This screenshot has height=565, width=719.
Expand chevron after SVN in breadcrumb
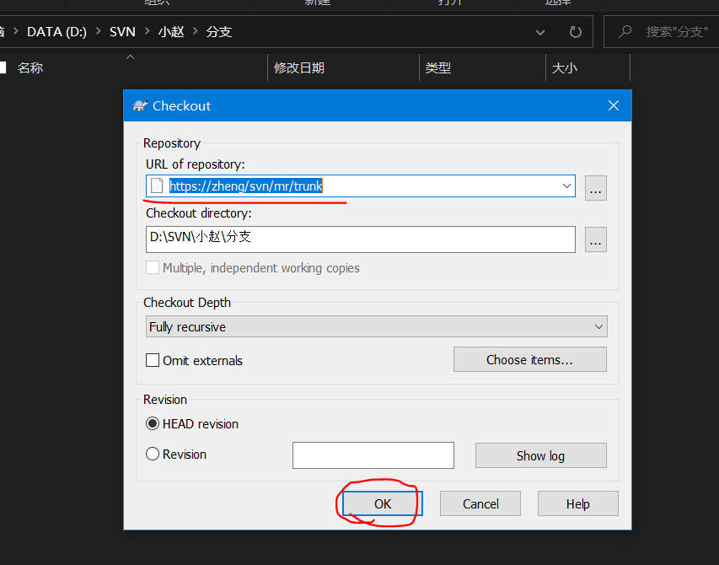click(148, 32)
